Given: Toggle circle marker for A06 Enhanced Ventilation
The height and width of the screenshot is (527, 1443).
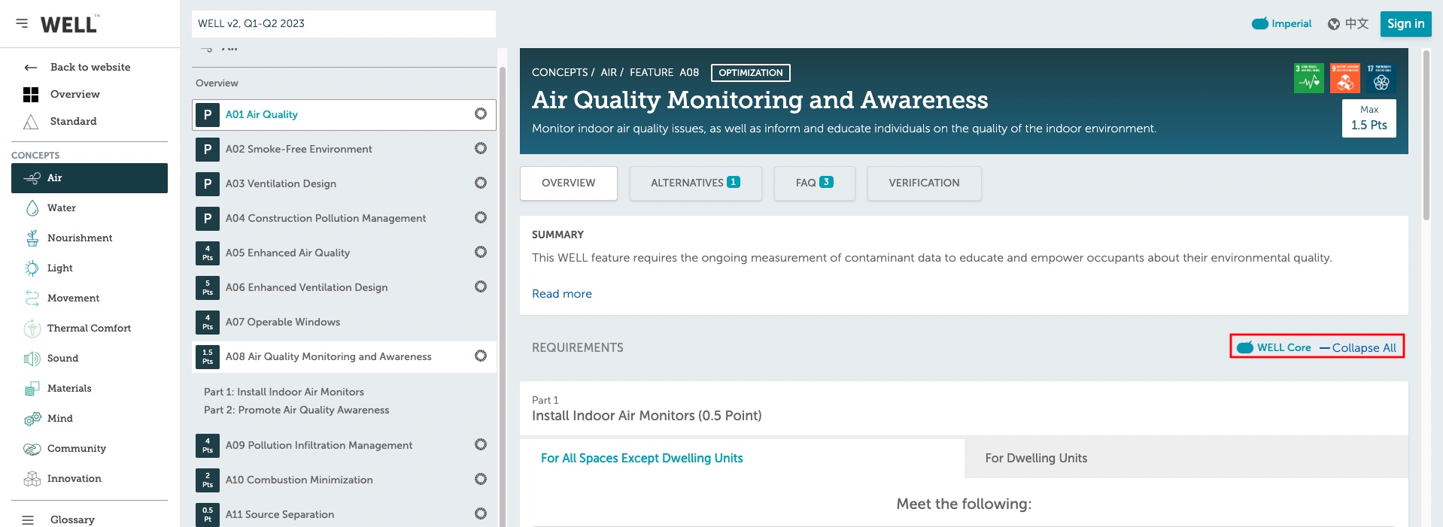Looking at the screenshot, I should click(481, 287).
